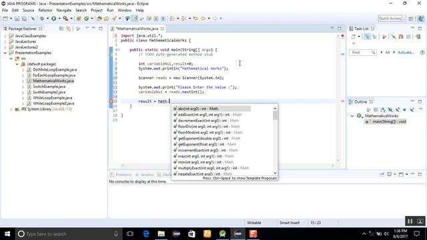The image size is (427, 240).
Task: Expand the JavaLectures project
Action: pos(5,41)
